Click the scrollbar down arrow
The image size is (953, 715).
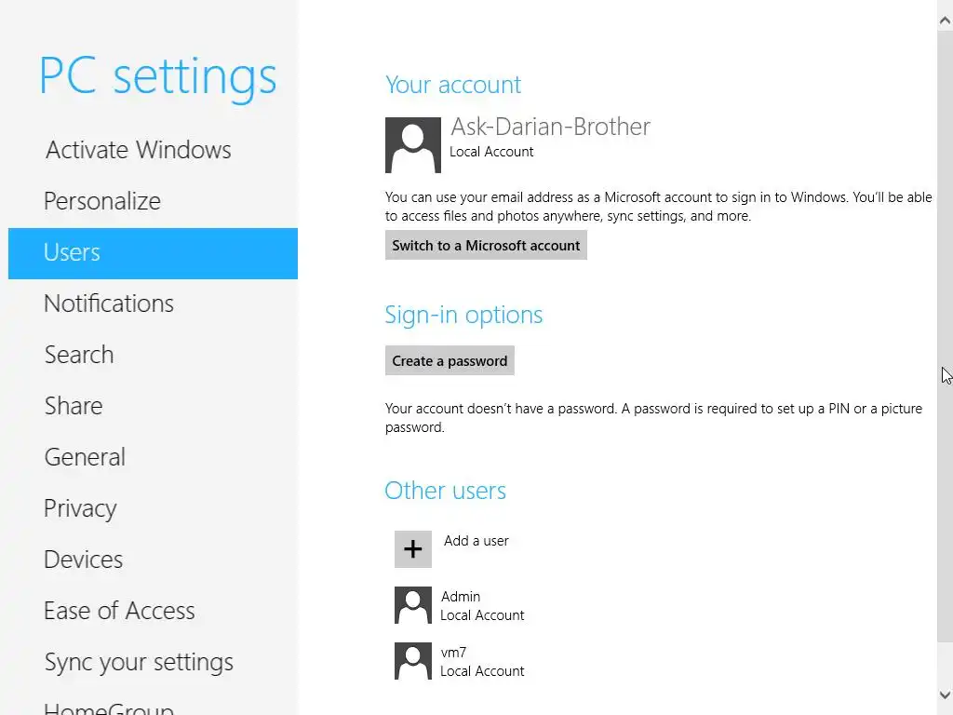tap(945, 695)
